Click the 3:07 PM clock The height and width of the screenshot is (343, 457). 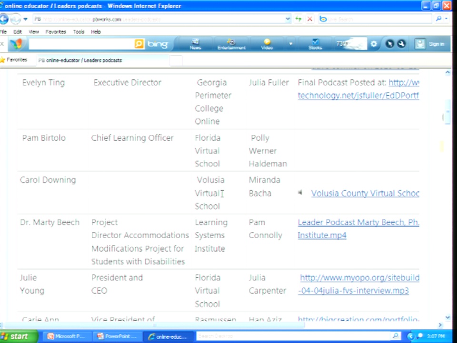pos(436,336)
